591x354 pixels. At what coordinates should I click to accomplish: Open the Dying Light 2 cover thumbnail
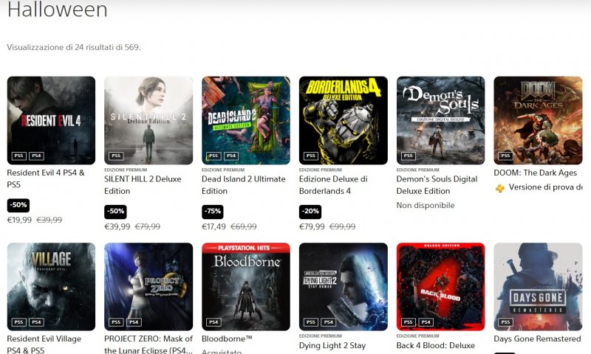[x=344, y=287]
